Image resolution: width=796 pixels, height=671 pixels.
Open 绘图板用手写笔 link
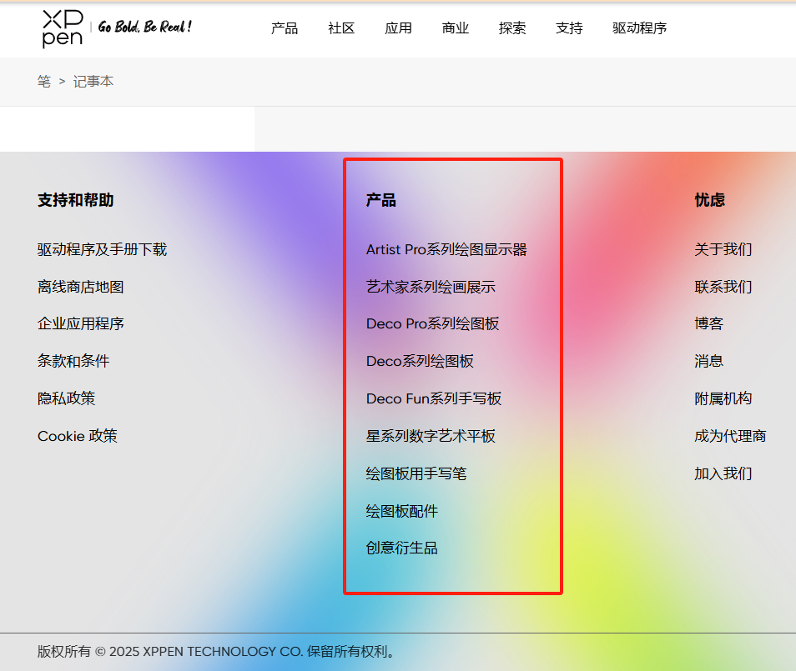[416, 473]
